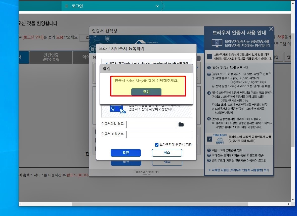
Task: Click the blue 확인 button in register dialog
Action: pos(126,153)
